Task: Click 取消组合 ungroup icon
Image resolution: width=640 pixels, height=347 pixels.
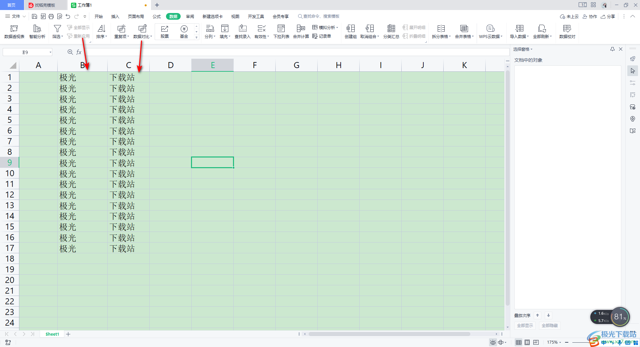Action: click(370, 29)
